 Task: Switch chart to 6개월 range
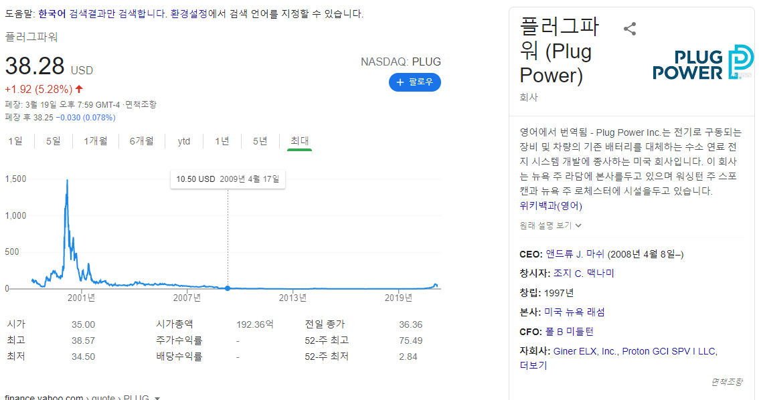point(141,141)
